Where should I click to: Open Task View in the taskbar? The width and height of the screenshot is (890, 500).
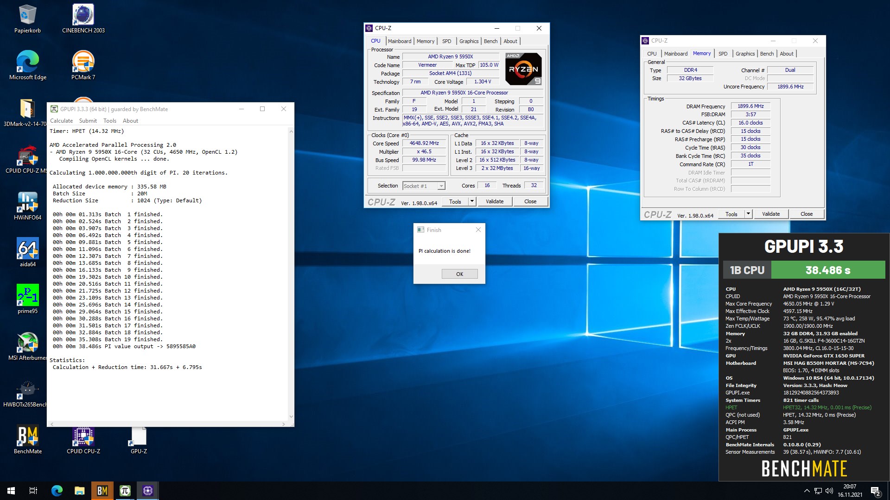33,491
